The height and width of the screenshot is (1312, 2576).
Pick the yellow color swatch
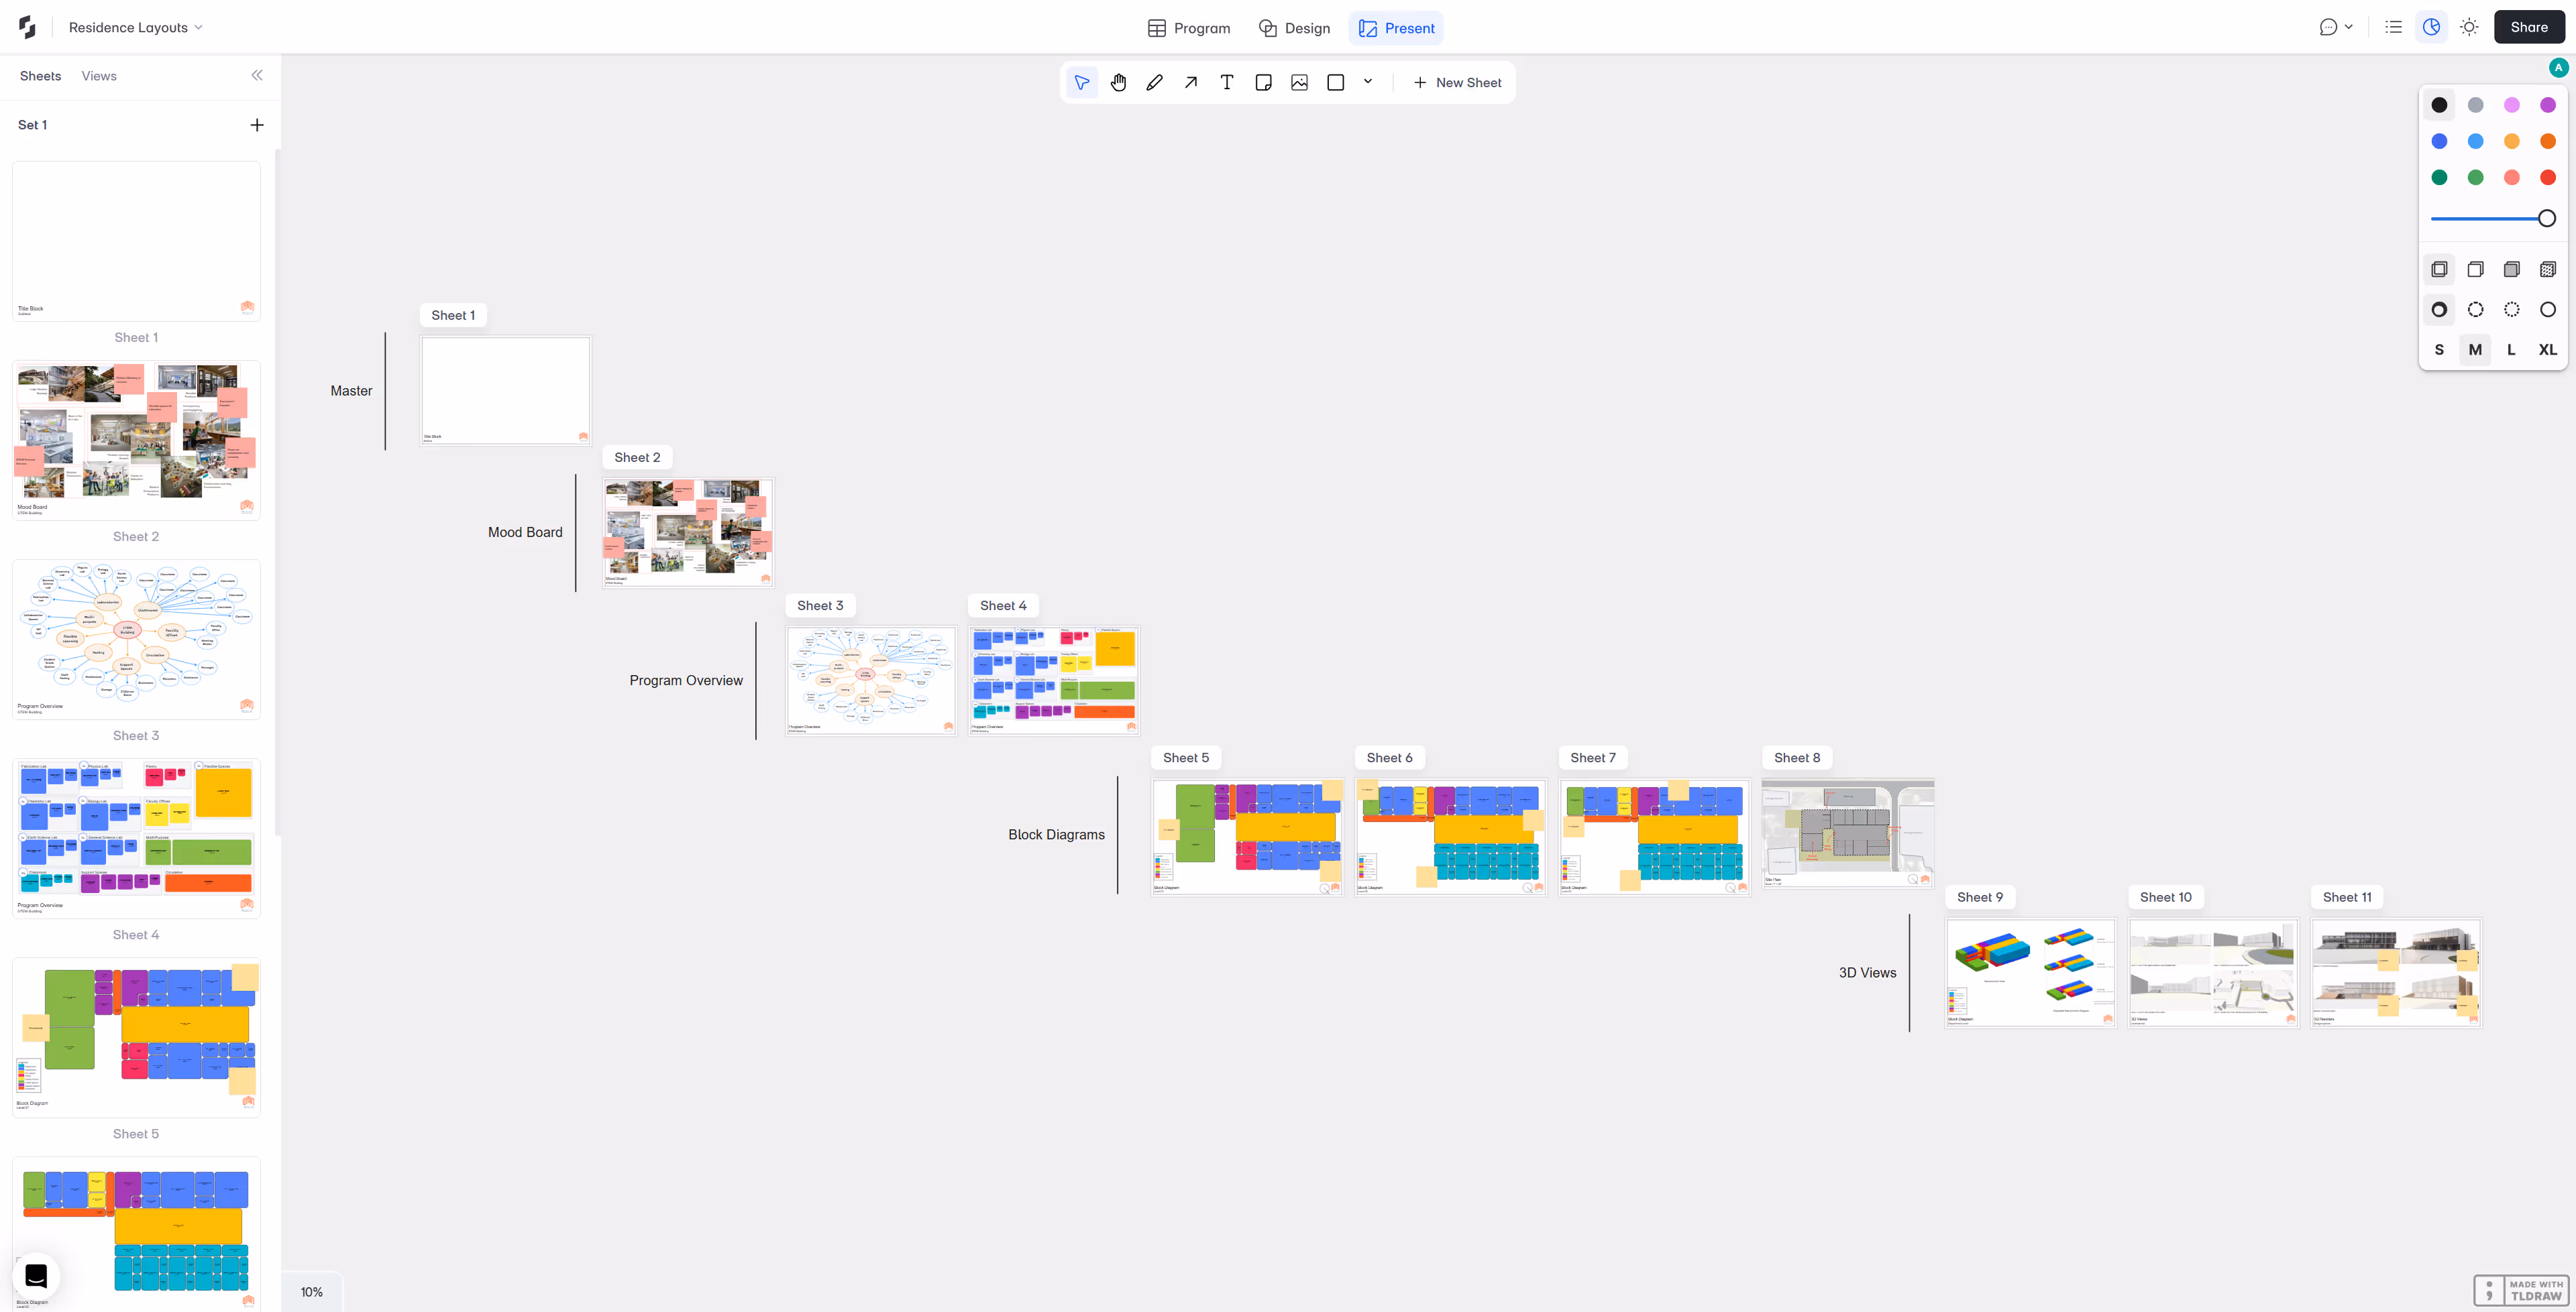click(x=2511, y=141)
